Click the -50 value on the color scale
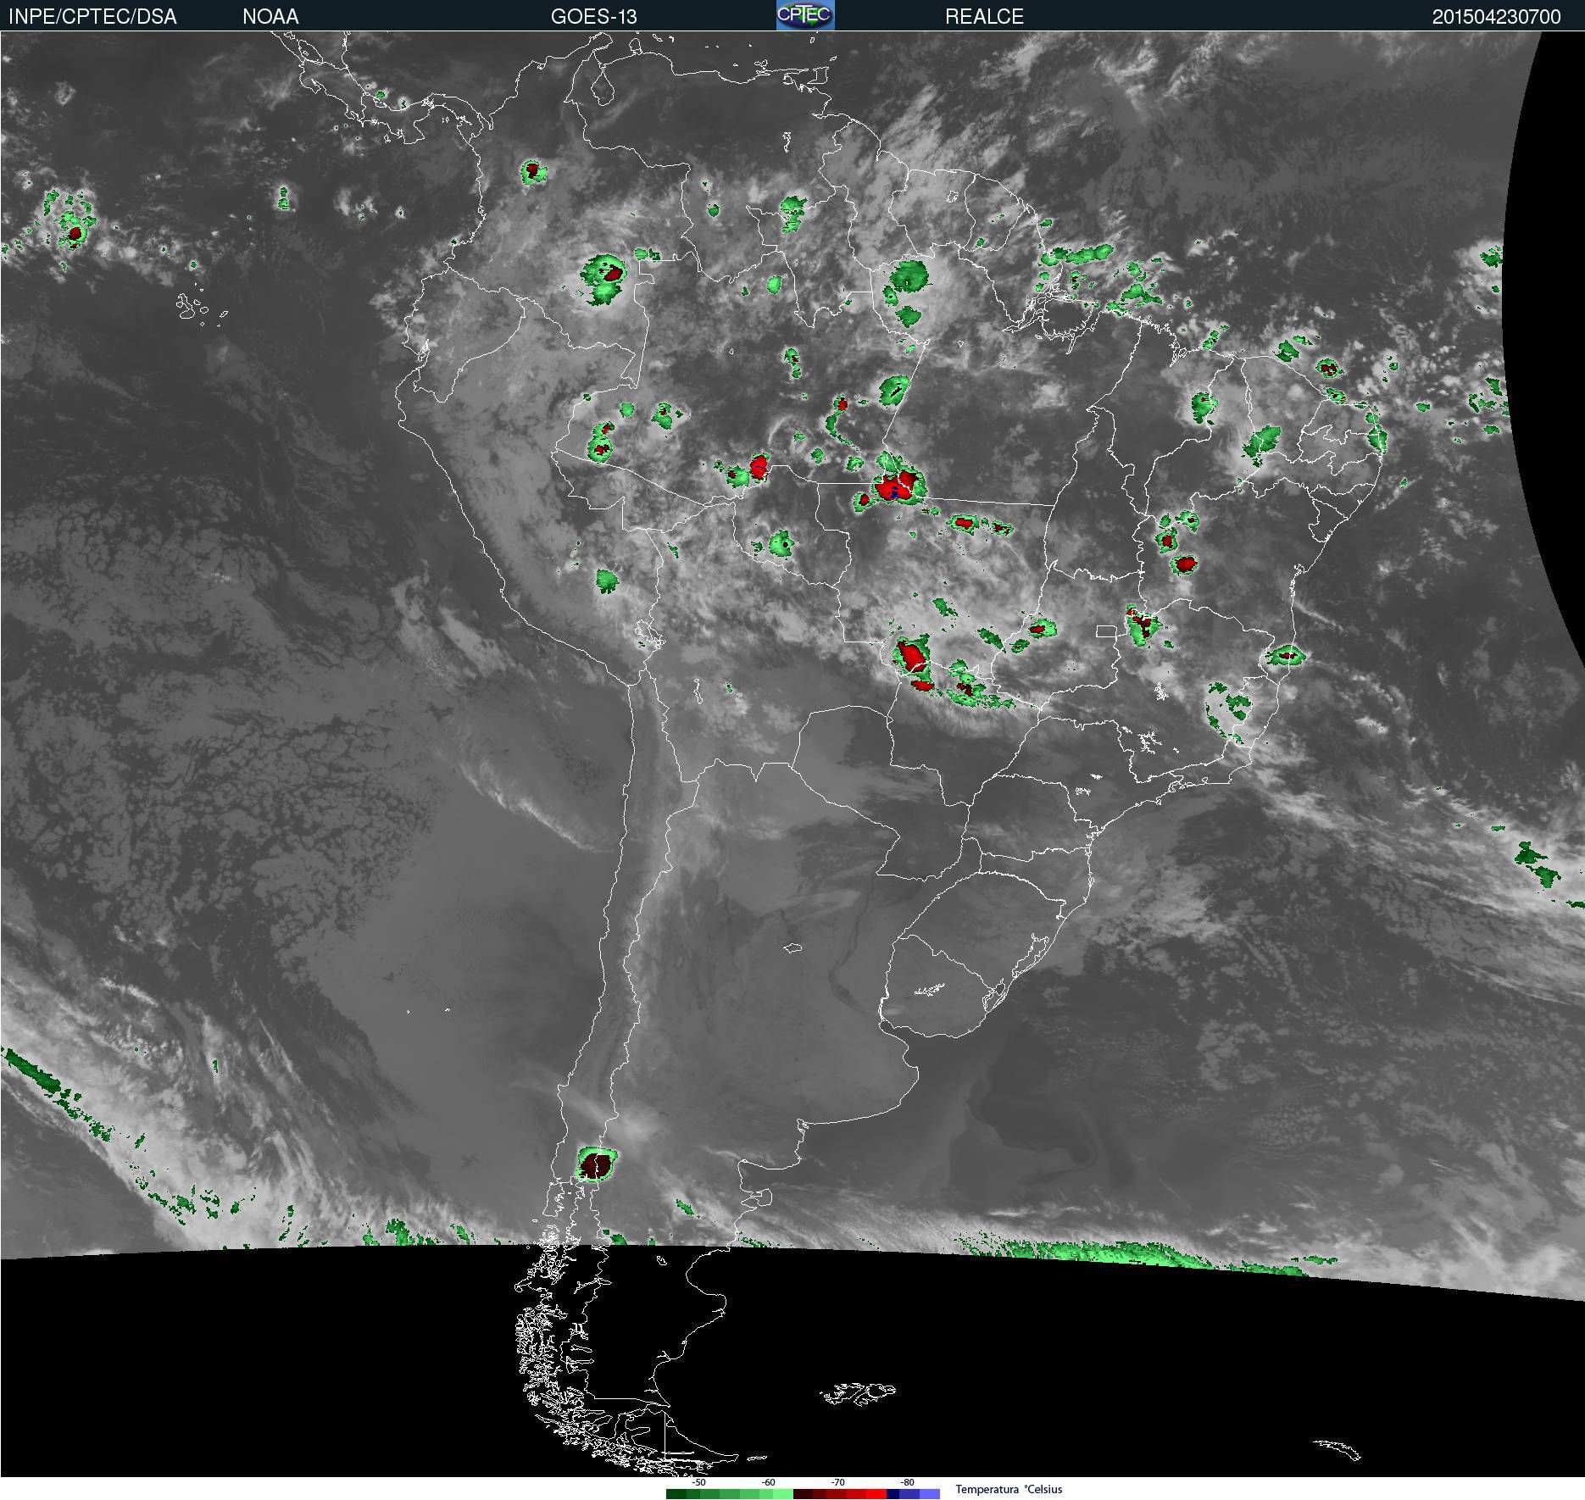 click(698, 1482)
